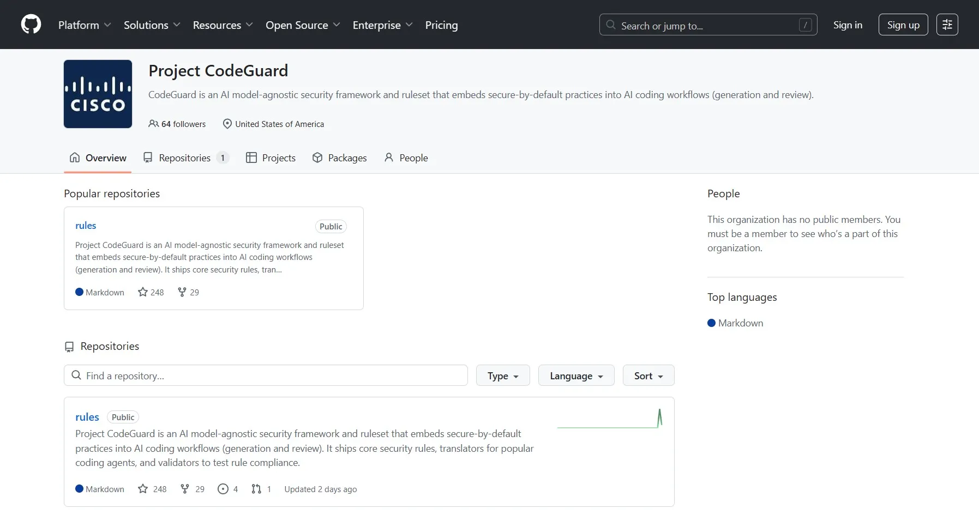The width and height of the screenshot is (979, 521).
Task: Open the Language filter dropdown
Action: (x=576, y=375)
